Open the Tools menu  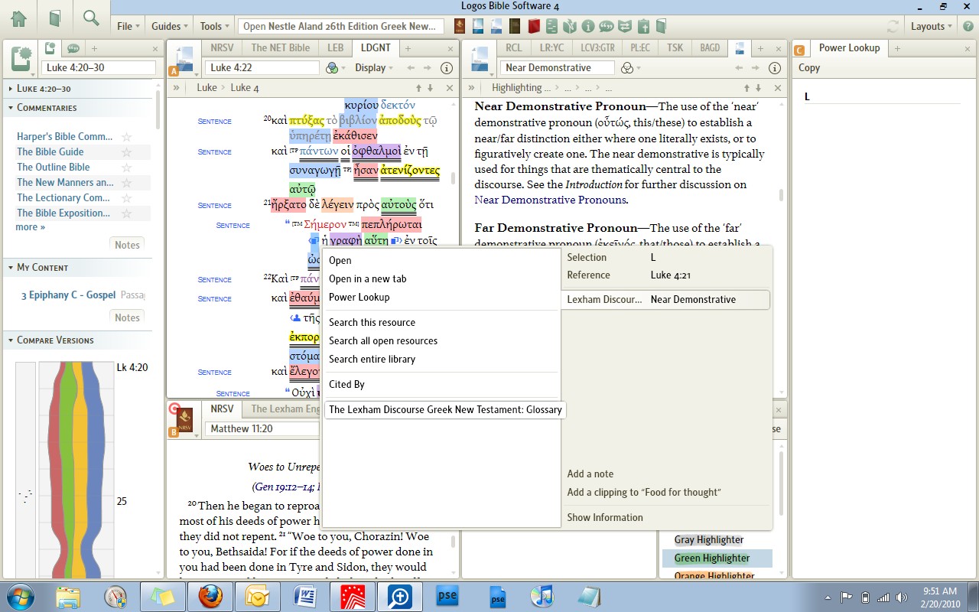[214, 26]
